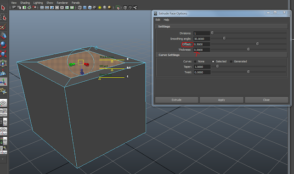Click the Show Manipulator tool
Screen dimensions: 294x174
(x=3, y=82)
